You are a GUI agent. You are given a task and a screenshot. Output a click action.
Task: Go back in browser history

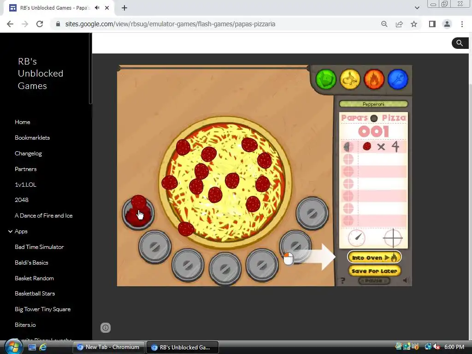10,24
